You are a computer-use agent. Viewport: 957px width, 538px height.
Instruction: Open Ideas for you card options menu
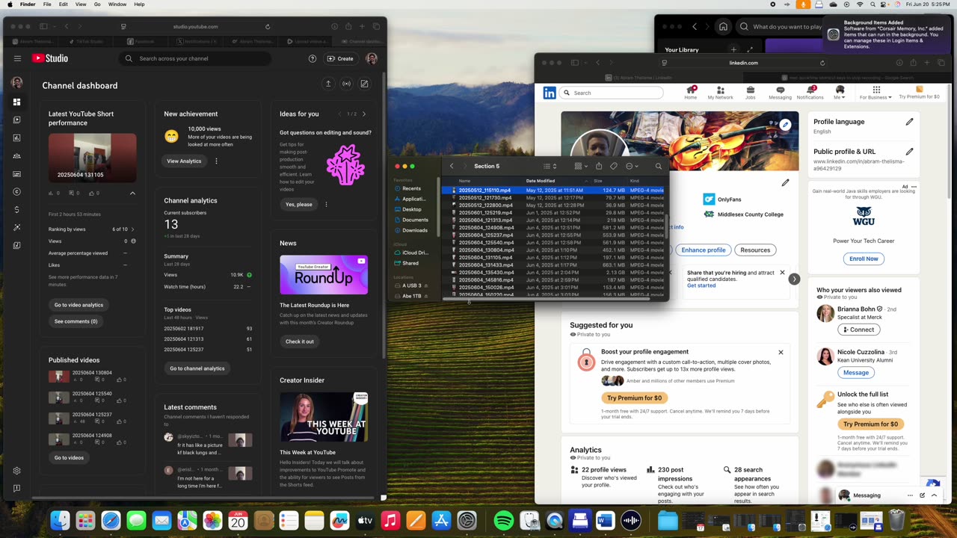point(326,205)
